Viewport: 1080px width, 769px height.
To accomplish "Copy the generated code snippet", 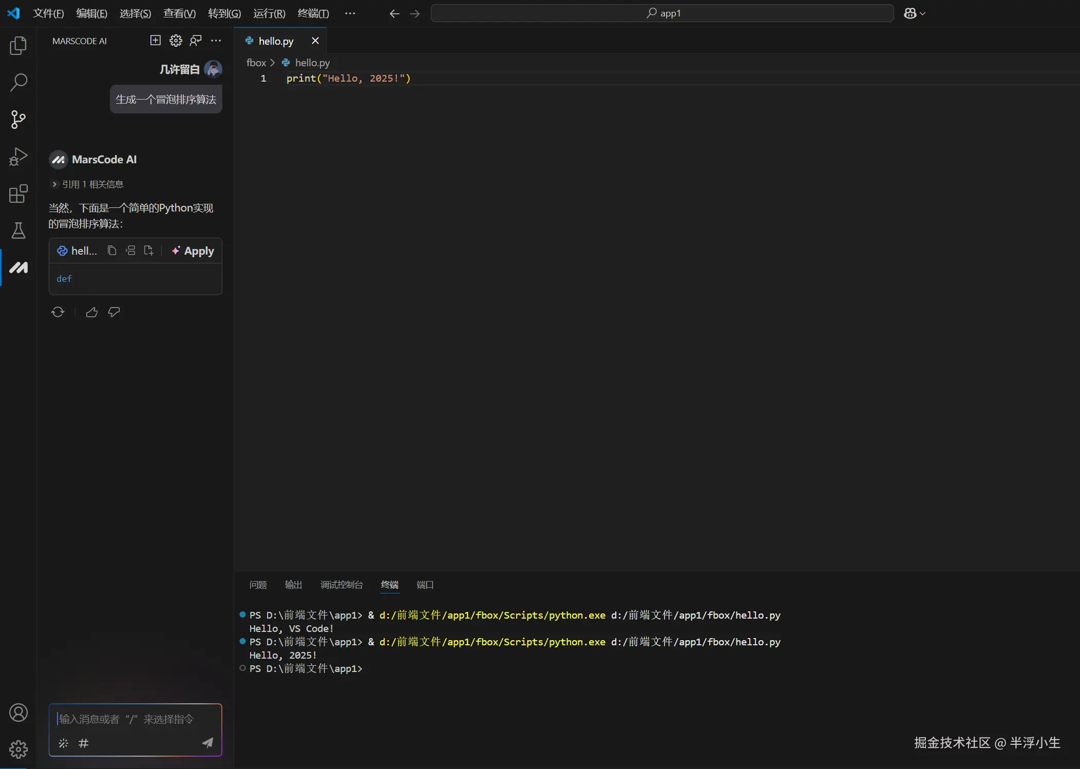I will pos(111,251).
